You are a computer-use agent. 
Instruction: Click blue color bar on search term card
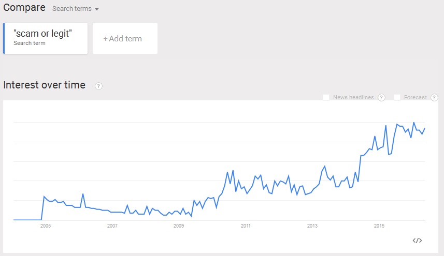click(x=4, y=38)
